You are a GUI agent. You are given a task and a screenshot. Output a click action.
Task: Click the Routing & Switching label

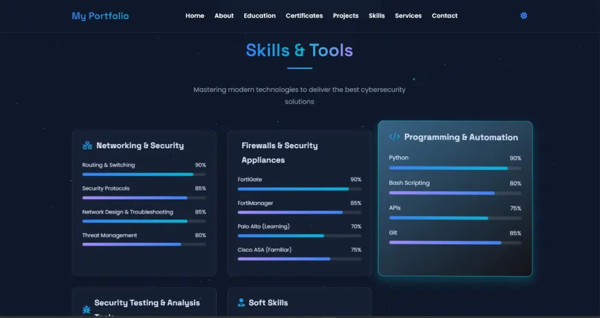tap(109, 165)
